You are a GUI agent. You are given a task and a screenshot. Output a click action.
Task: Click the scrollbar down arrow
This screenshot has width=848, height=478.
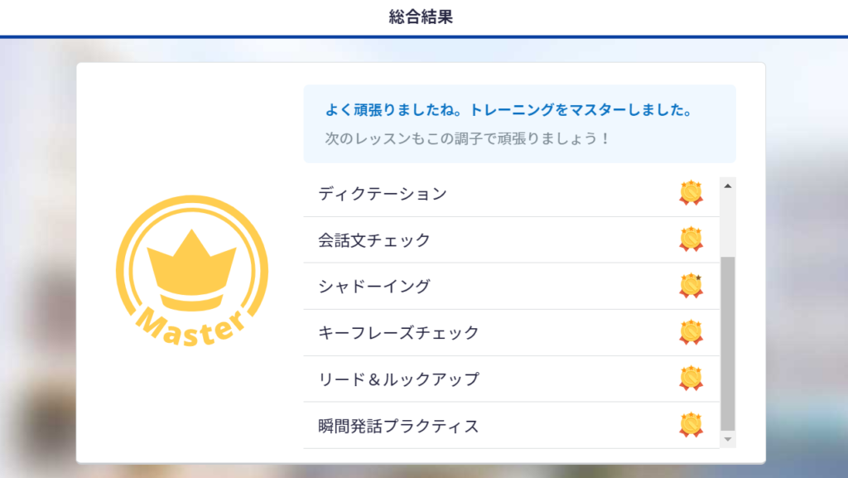pos(728,437)
